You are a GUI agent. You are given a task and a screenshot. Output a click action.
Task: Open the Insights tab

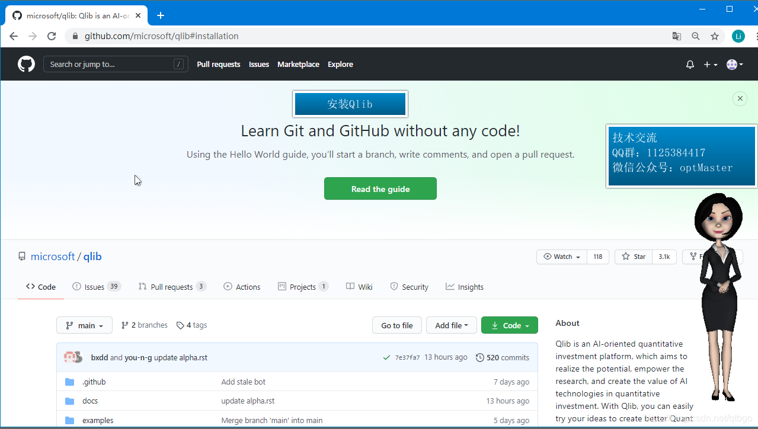pyautogui.click(x=465, y=287)
